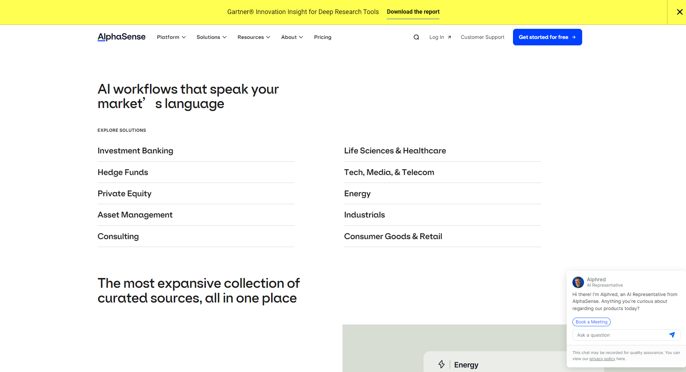Select Life Sciences & Healthcare solution
This screenshot has width=686, height=372.
(395, 151)
